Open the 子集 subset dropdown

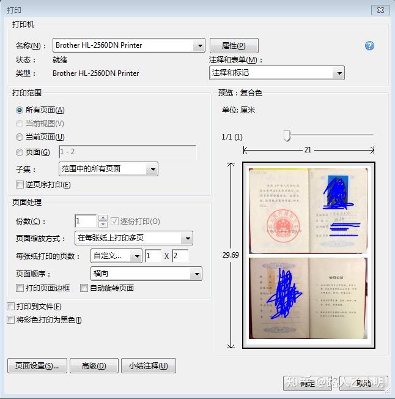[x=108, y=169]
